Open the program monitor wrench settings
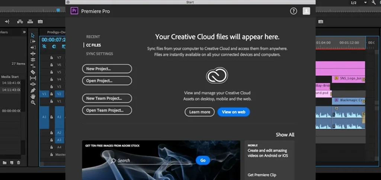381x180 pixels. pyautogui.click(x=374, y=3)
